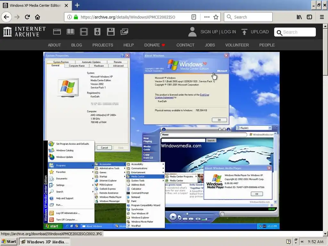Open the PEOPLE link
Viewport: 328px width, 246px height.
(x=267, y=45)
